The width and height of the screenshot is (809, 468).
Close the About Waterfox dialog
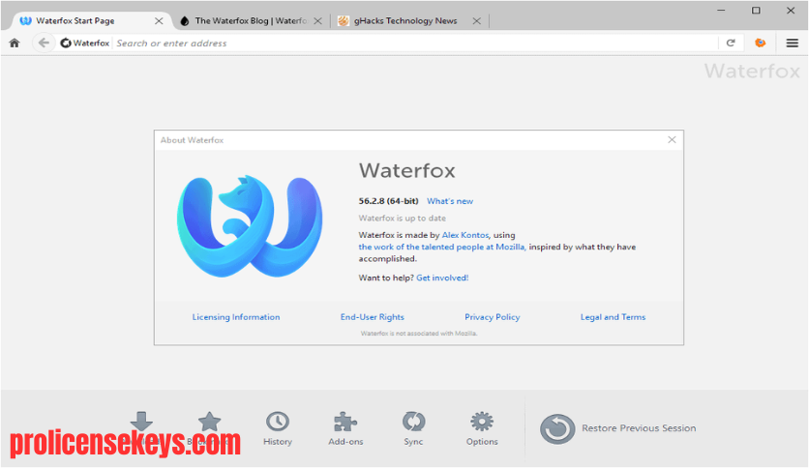coord(672,139)
